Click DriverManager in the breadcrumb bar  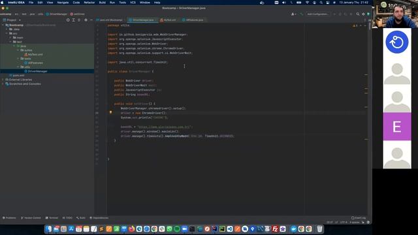point(57,14)
